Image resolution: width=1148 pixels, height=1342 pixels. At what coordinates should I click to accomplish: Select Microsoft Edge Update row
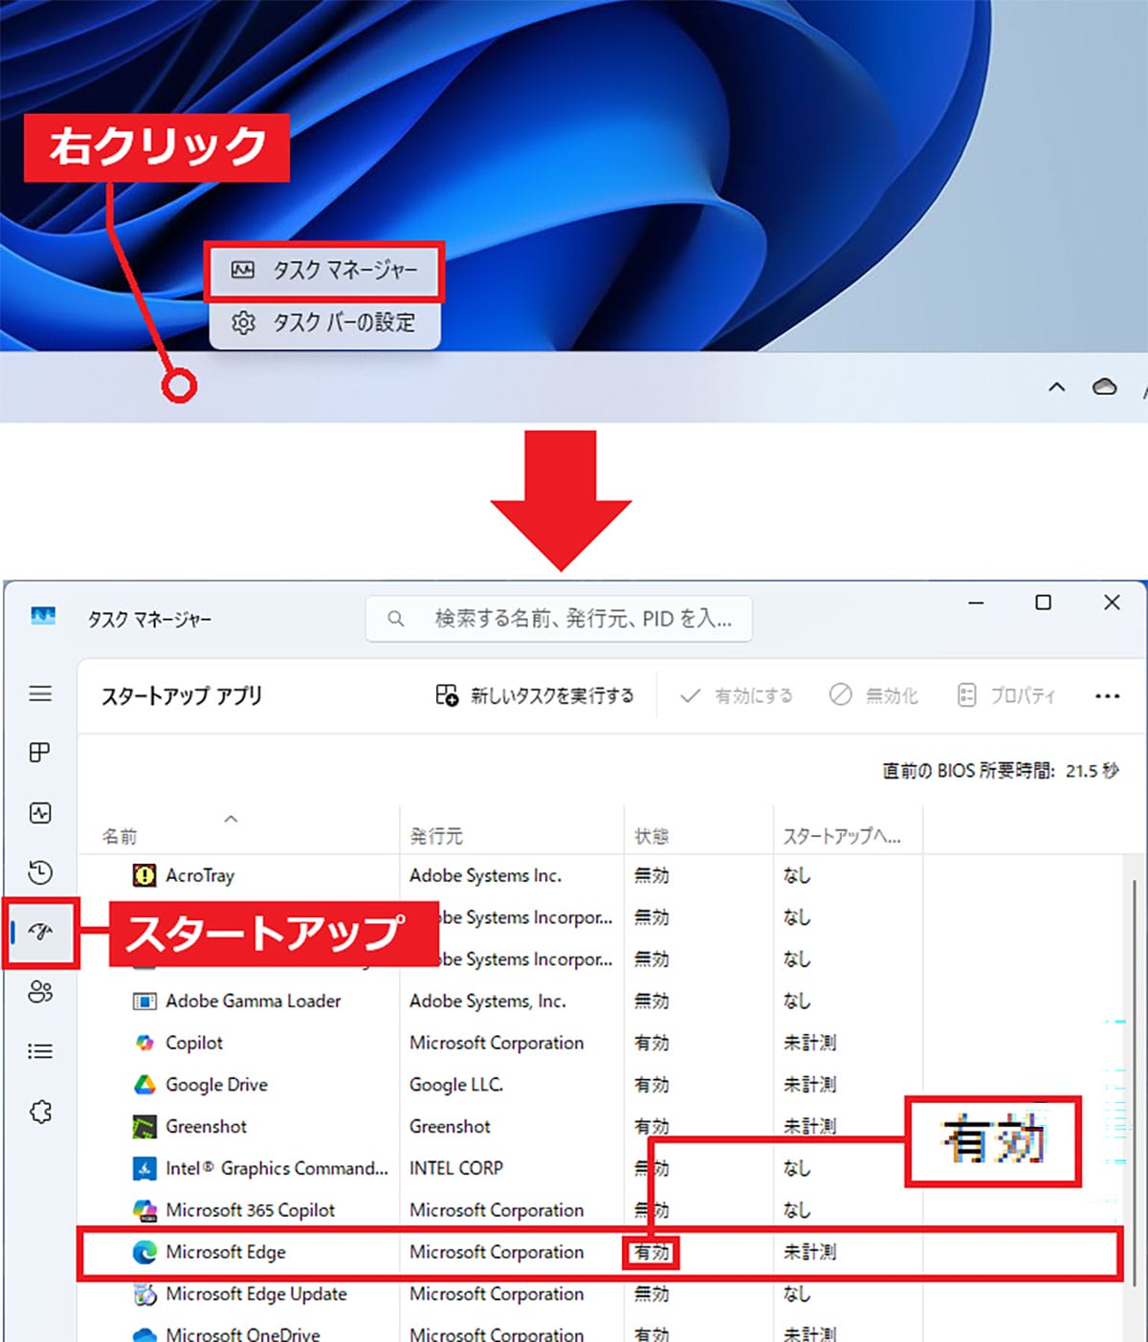(x=256, y=1294)
